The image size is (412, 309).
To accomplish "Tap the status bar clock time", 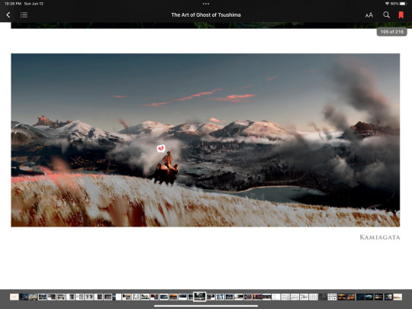I will pos(13,4).
